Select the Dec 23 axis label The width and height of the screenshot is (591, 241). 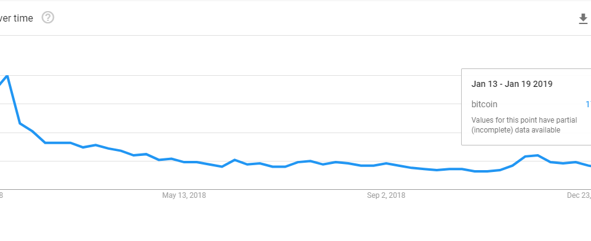[x=579, y=195]
